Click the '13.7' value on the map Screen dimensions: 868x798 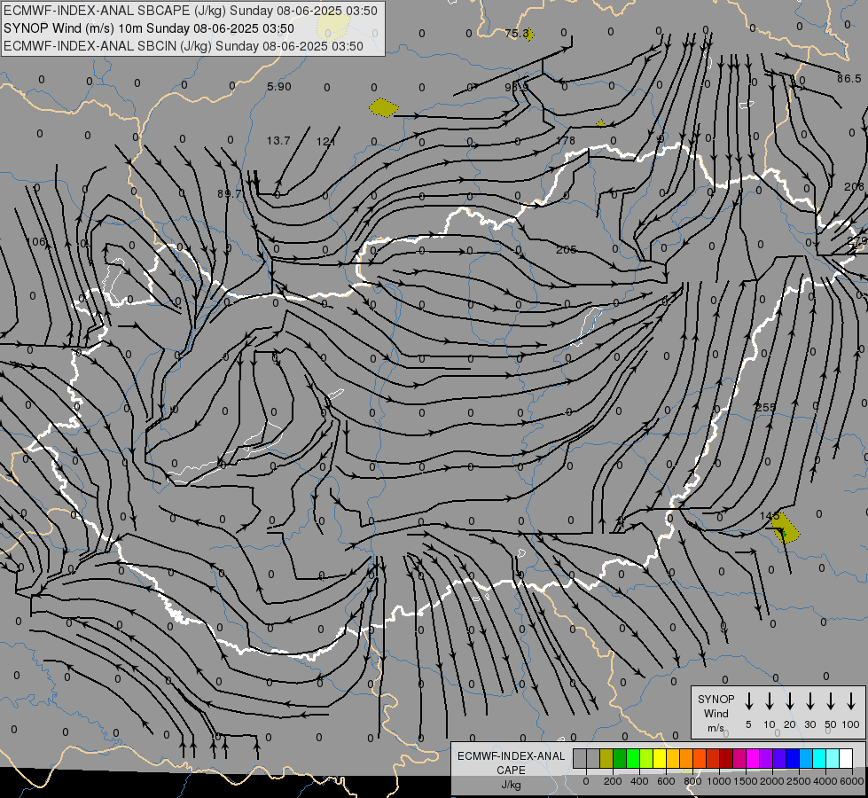[278, 141]
